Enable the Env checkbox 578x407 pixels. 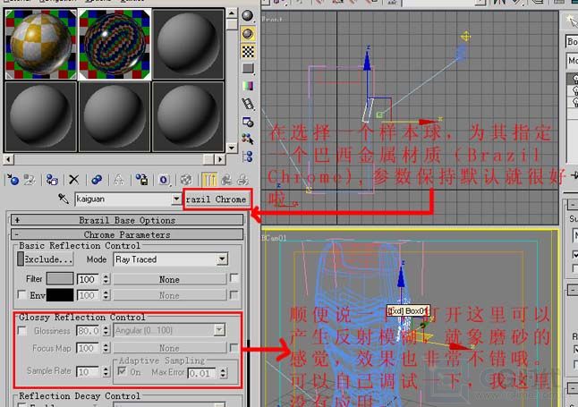click(22, 295)
